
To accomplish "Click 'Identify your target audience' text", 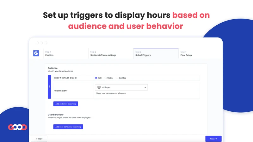I will pyautogui.click(x=60, y=71).
